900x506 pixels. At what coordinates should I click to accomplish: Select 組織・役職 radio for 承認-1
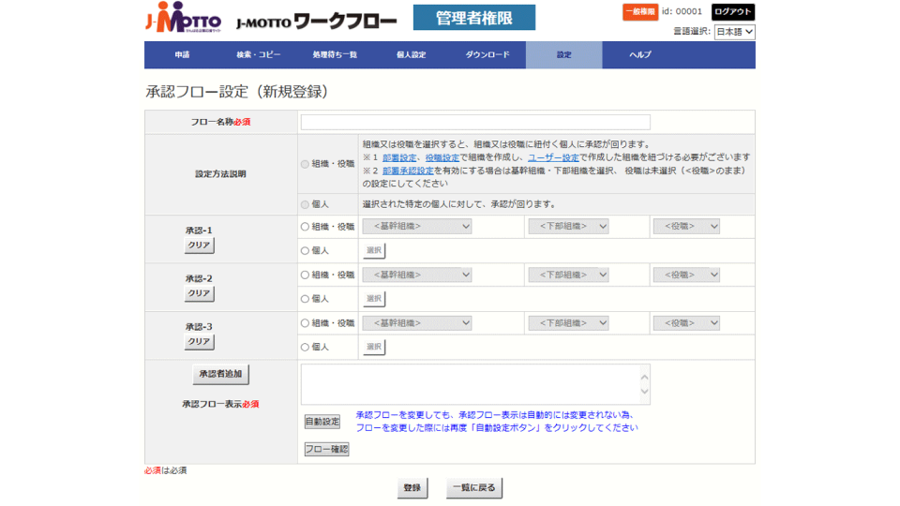tap(305, 227)
